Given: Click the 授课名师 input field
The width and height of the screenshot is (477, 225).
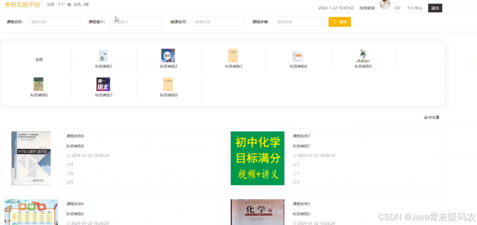Looking at the screenshot, I should 218,22.
